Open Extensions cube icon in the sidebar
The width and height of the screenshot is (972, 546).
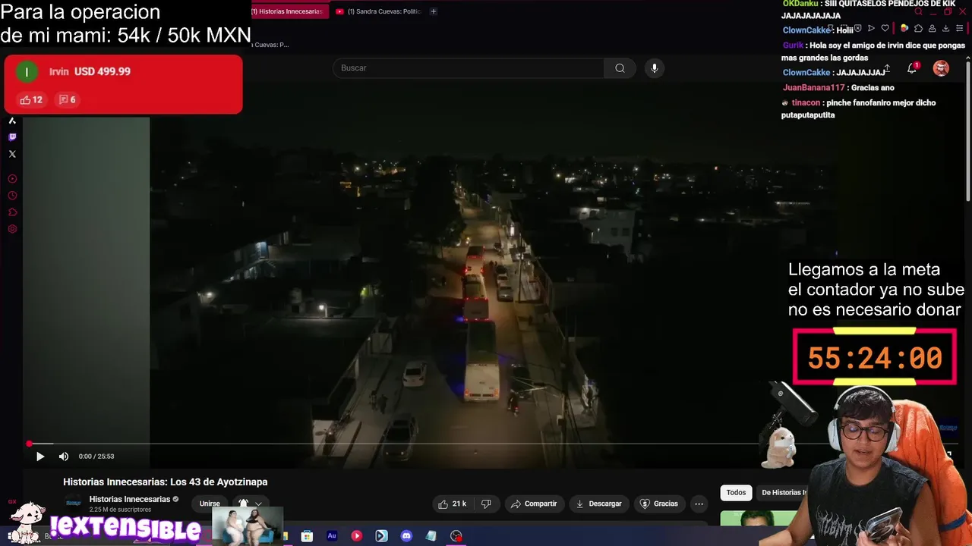tap(12, 212)
